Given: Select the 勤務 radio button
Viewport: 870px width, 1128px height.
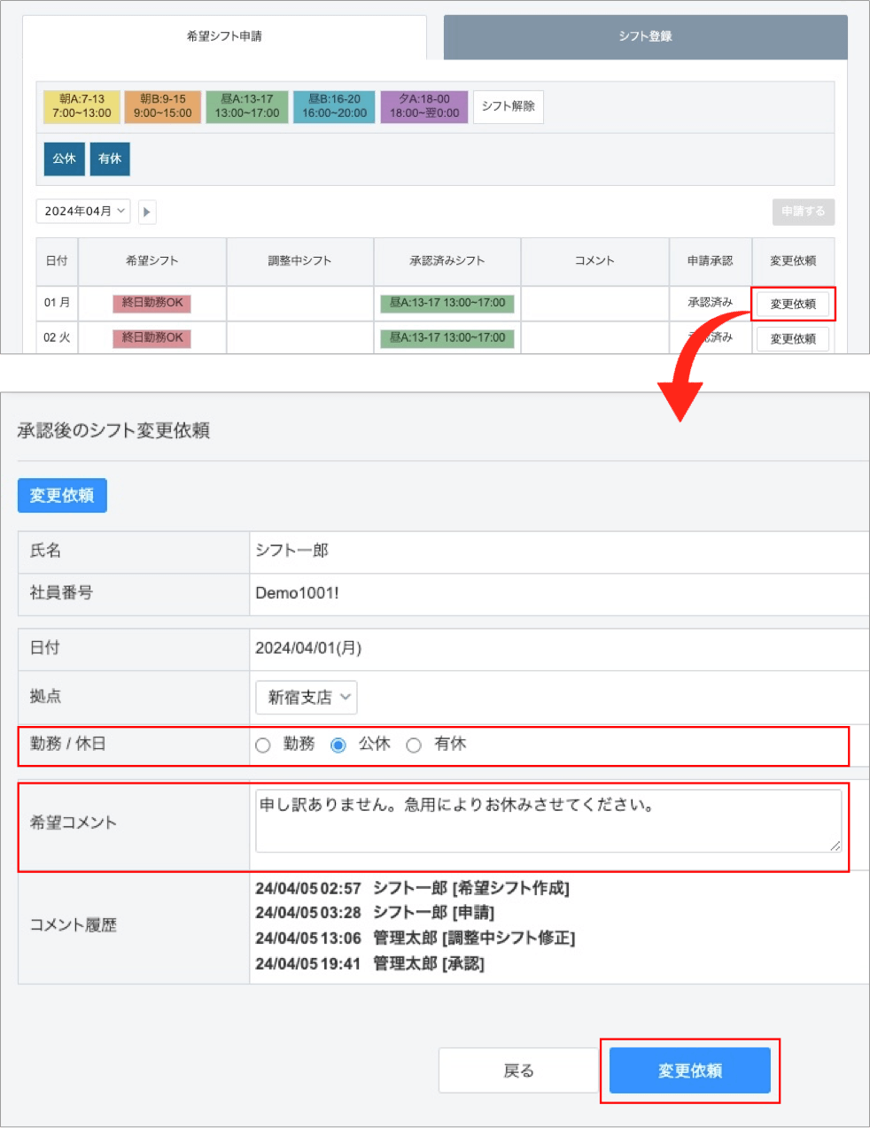Looking at the screenshot, I should [x=263, y=746].
